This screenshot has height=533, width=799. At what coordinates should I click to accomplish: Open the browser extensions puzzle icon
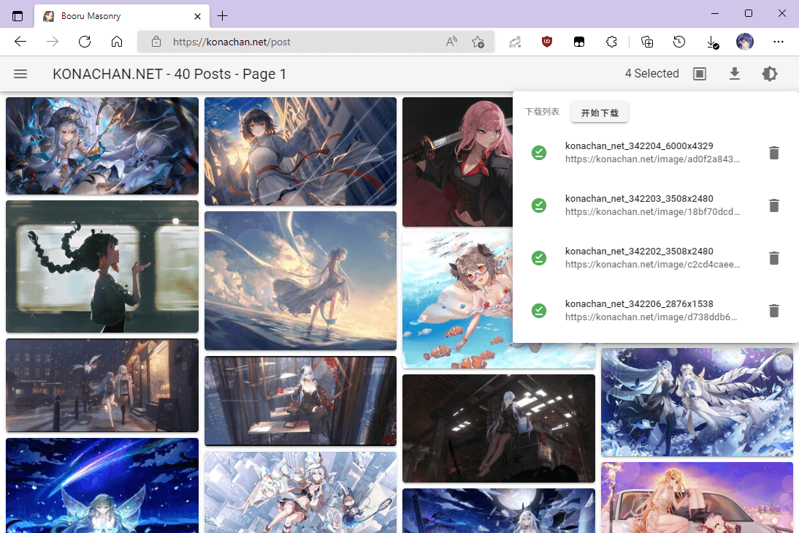(x=611, y=42)
